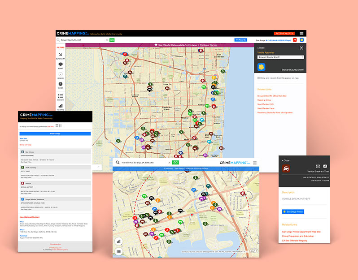Open the Residency Status for Area Municipalities link
The width and height of the screenshot is (358, 280).
(275, 112)
